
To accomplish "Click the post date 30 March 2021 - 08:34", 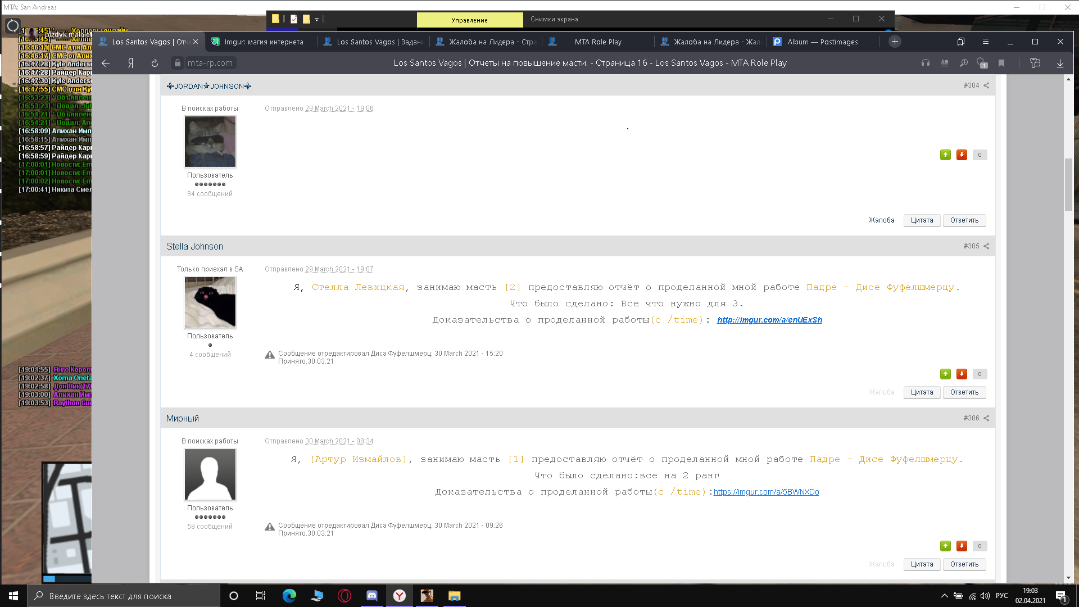I will [x=339, y=441].
